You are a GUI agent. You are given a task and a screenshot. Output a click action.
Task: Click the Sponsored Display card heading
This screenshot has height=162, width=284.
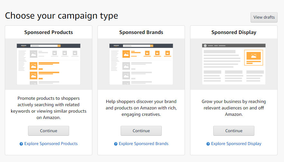[x=234, y=32]
